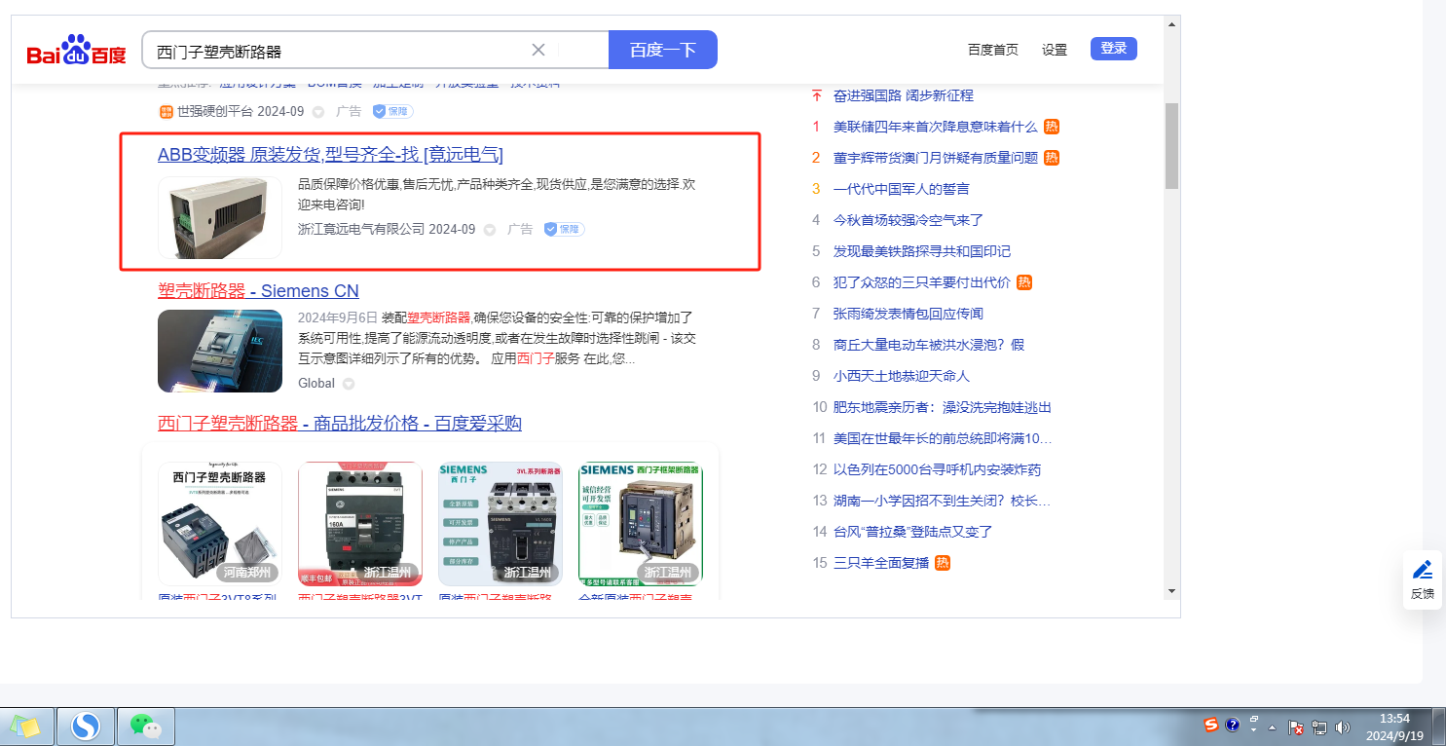Open hot topic 小西天土地恭迎天命人

(x=902, y=376)
